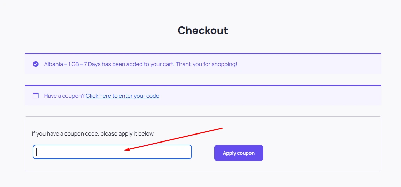Click the 'Have a coupon?' text

click(64, 96)
